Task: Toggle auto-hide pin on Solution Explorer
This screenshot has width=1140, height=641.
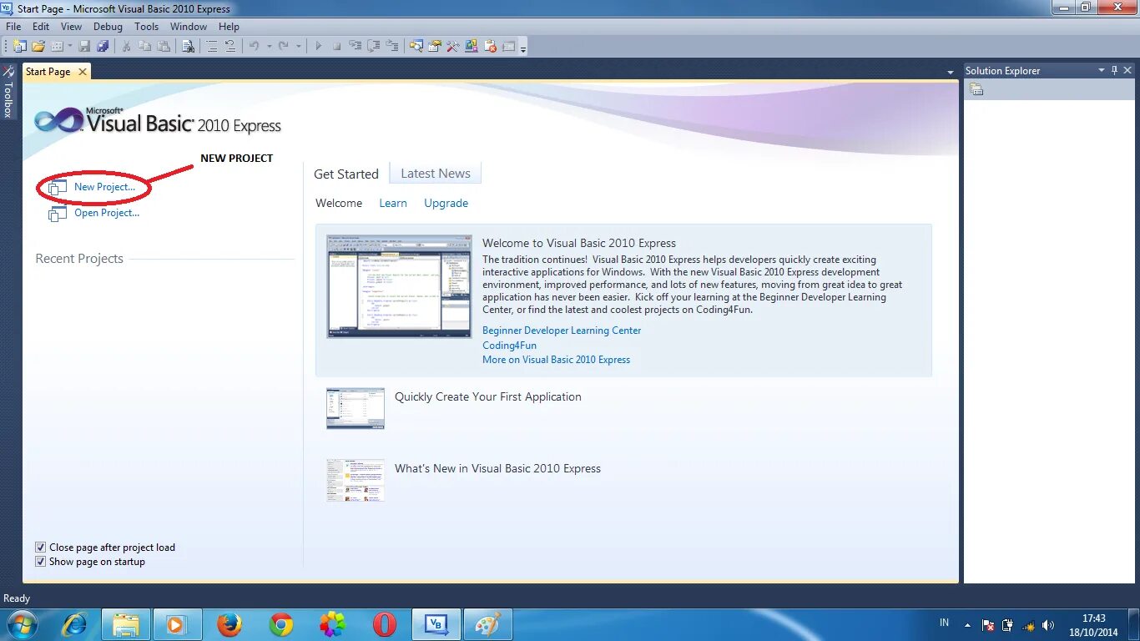Action: (1114, 70)
